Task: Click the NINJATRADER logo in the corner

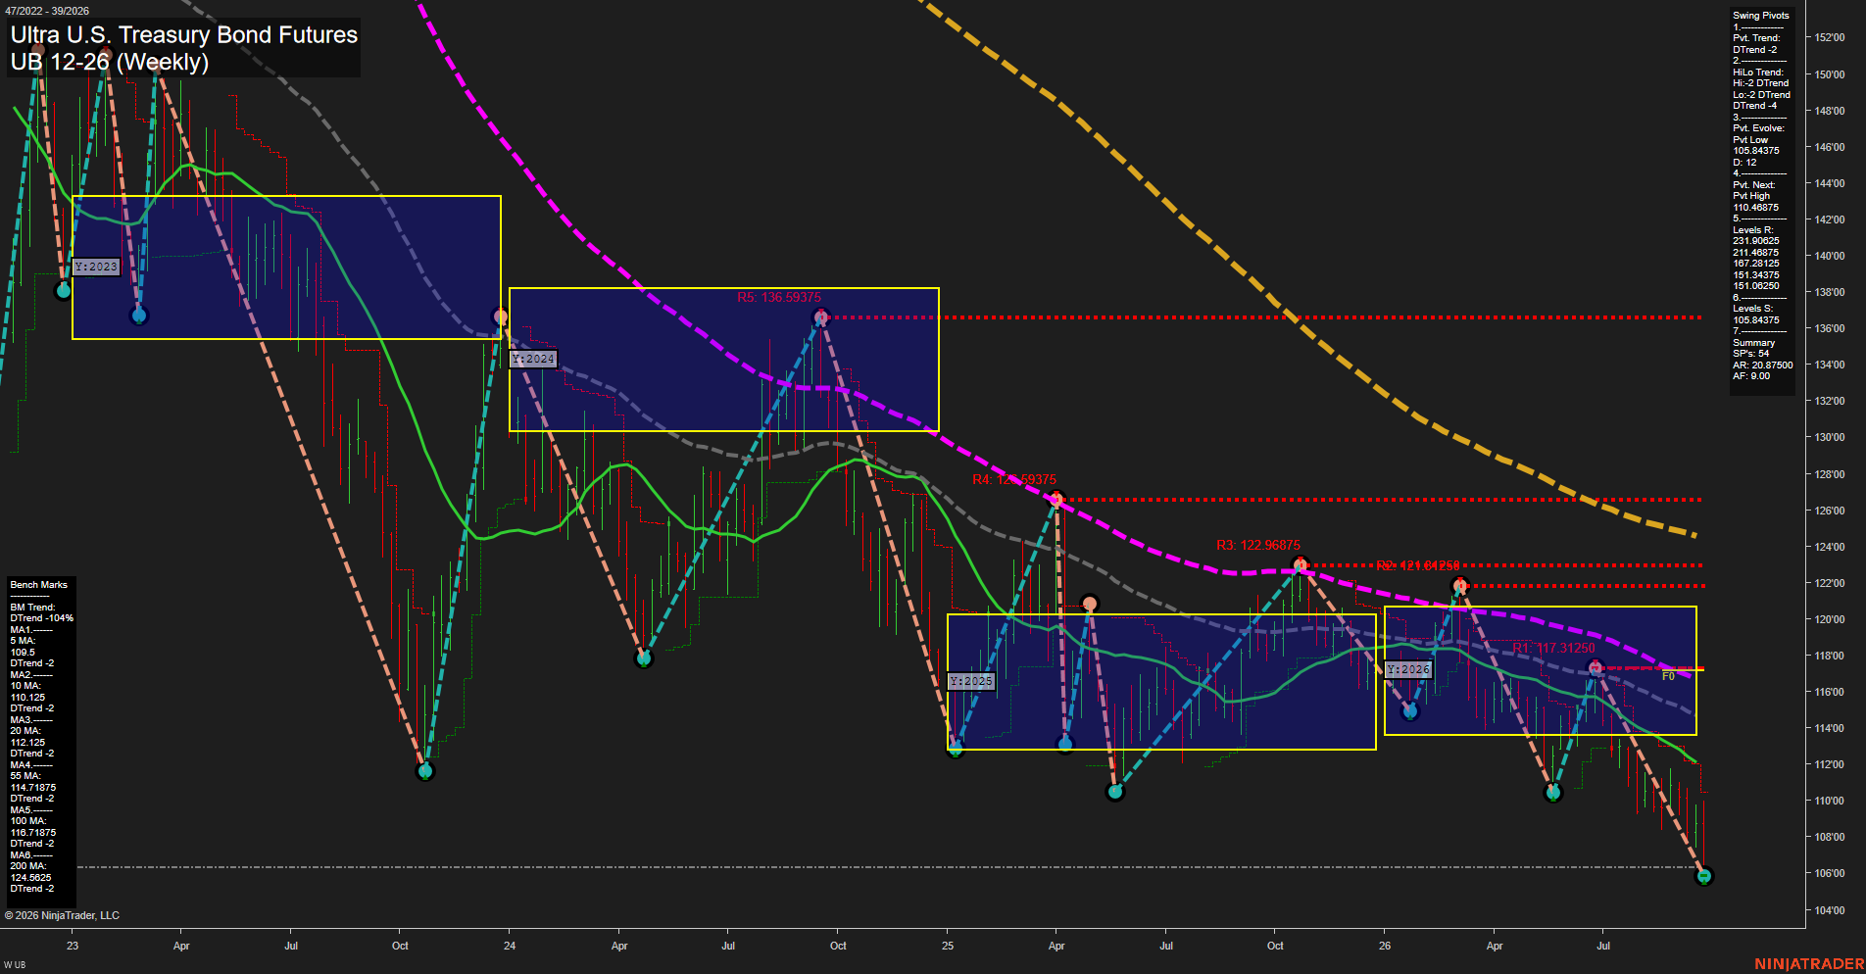Action: (1809, 964)
